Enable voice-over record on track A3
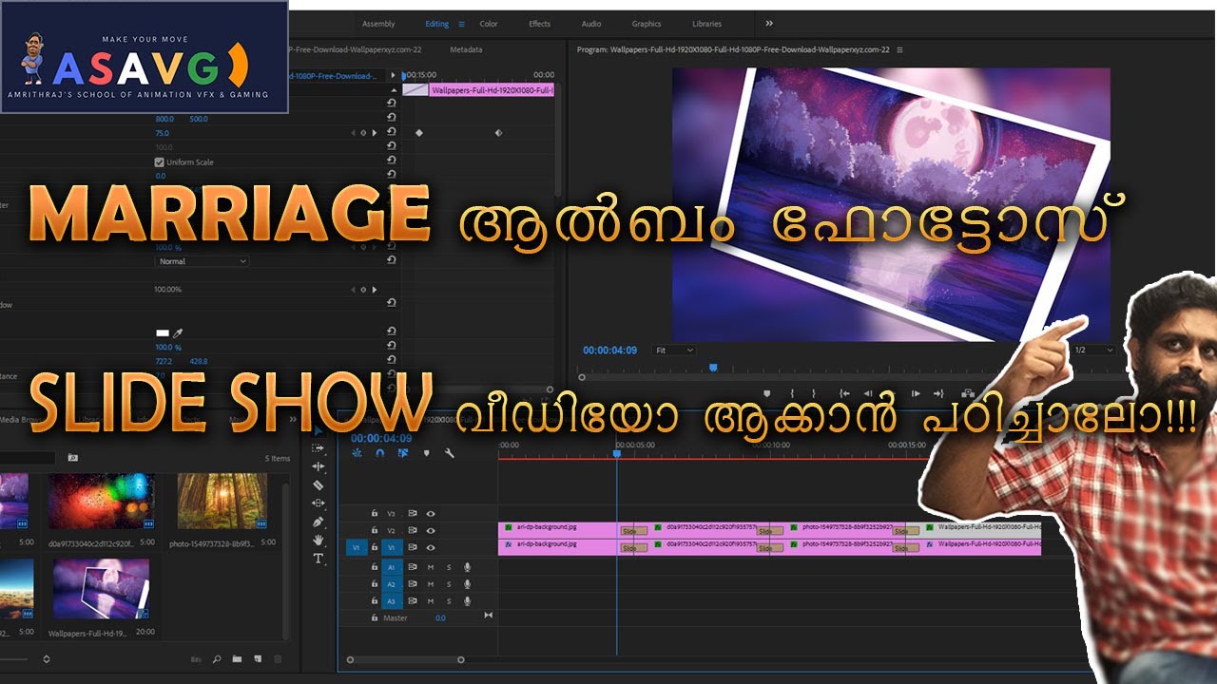This screenshot has width=1217, height=684. tap(467, 601)
